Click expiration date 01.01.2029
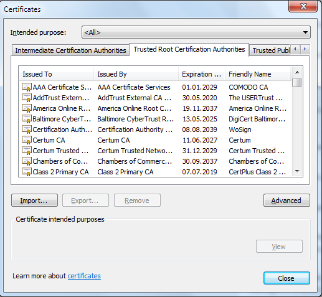The width and height of the screenshot is (322, 297). pyautogui.click(x=199, y=87)
